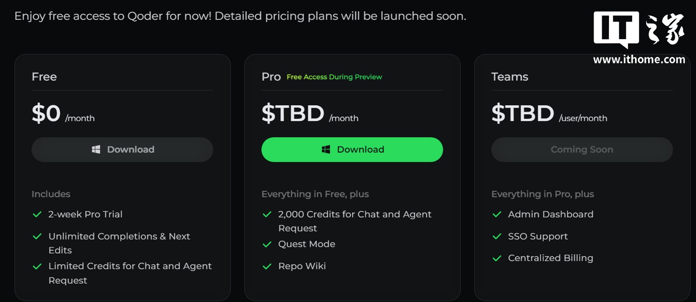The width and height of the screenshot is (696, 302).
Task: Click the Free Access During Preview label
Action: tap(334, 77)
